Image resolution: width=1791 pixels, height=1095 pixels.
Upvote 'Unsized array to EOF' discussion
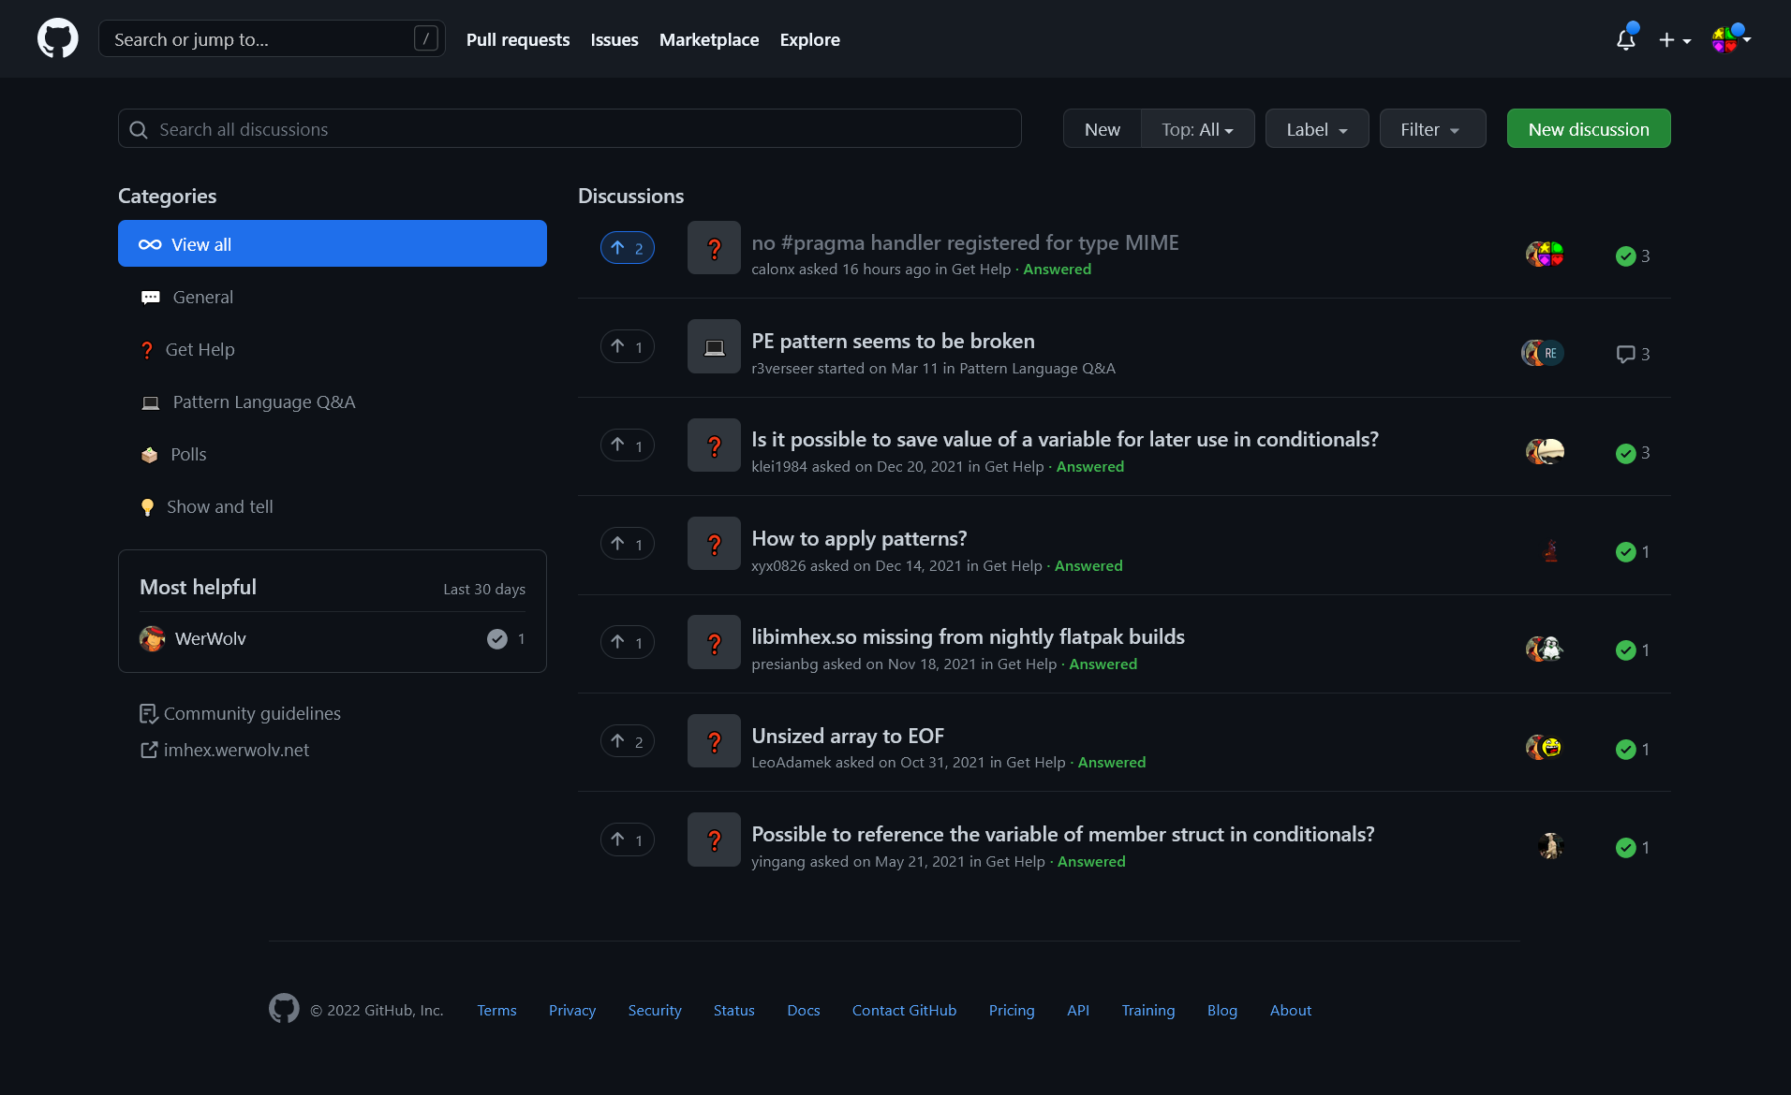point(628,741)
